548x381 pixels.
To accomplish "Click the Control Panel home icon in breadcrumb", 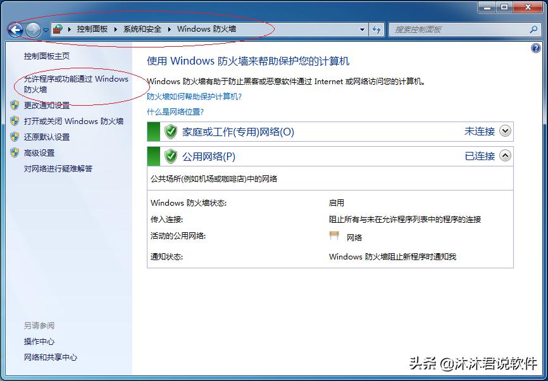I will point(58,28).
